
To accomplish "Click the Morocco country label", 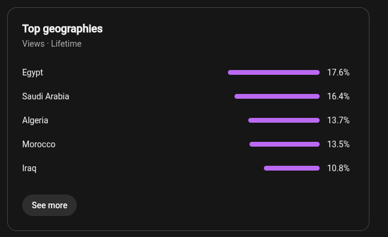I will (38, 144).
